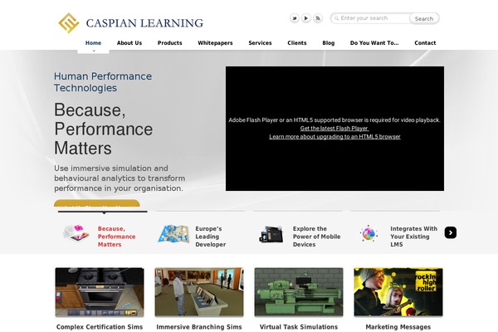This screenshot has height=332, width=498.
Task: Expand the small arrow under Home
Action: 94,51
